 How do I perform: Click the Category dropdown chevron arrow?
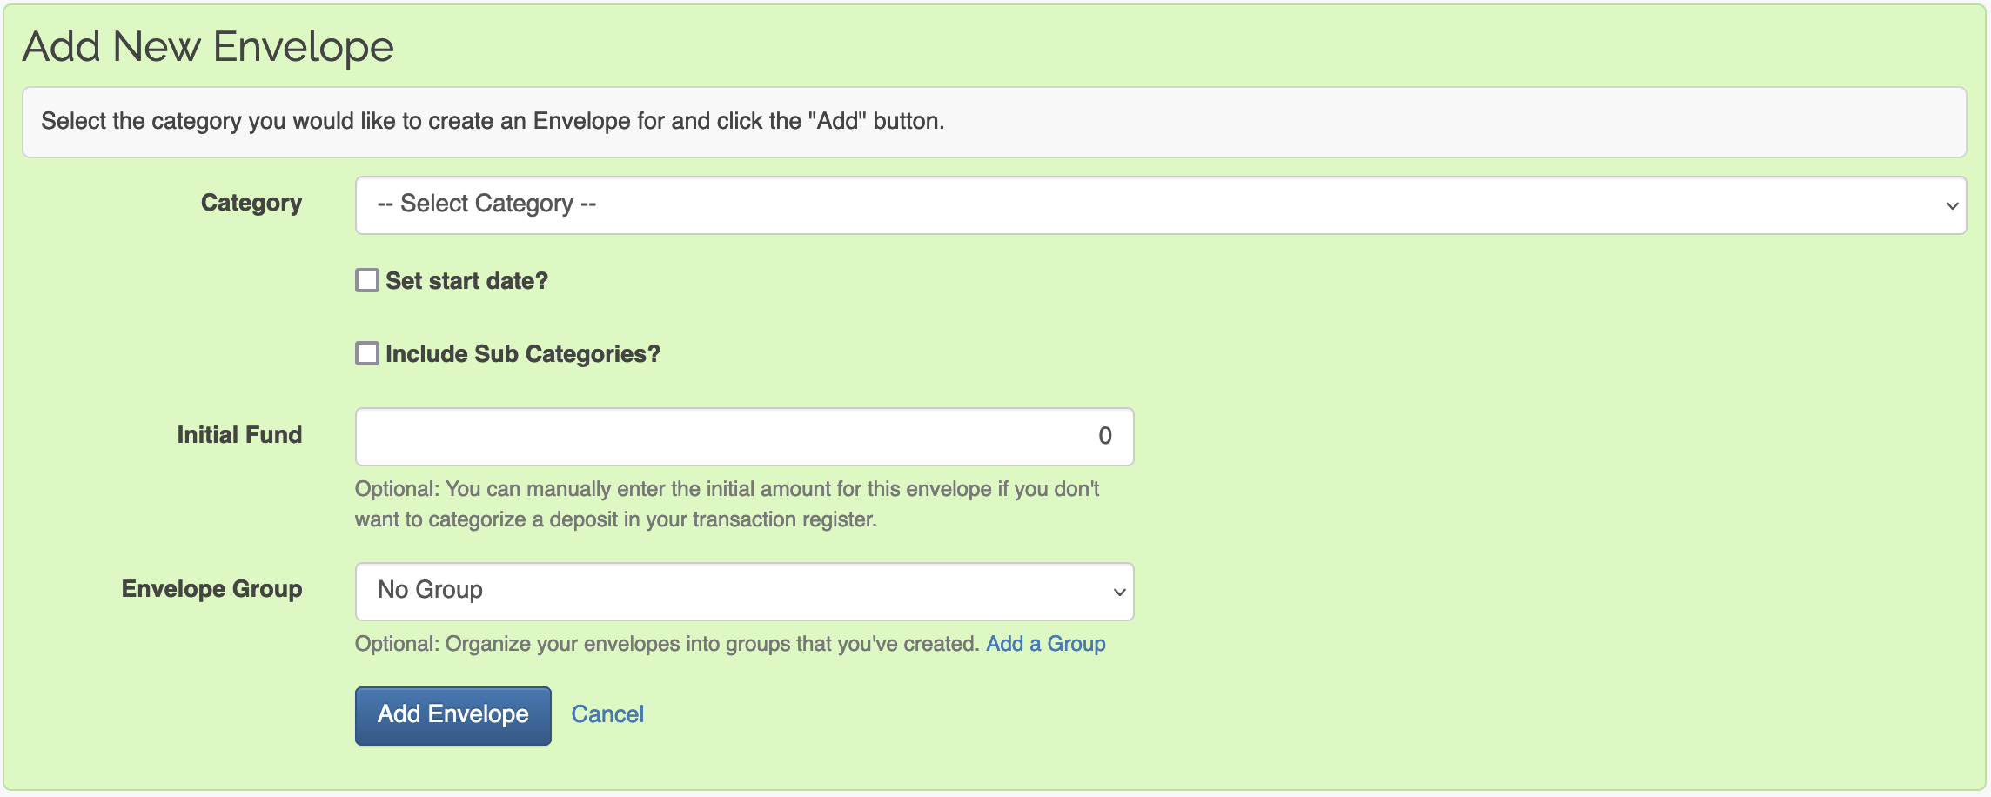point(1952,206)
